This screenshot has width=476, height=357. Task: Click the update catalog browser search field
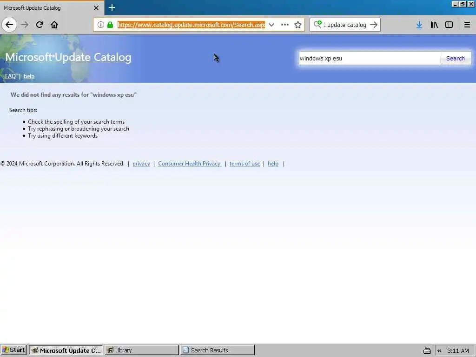pos(346,25)
